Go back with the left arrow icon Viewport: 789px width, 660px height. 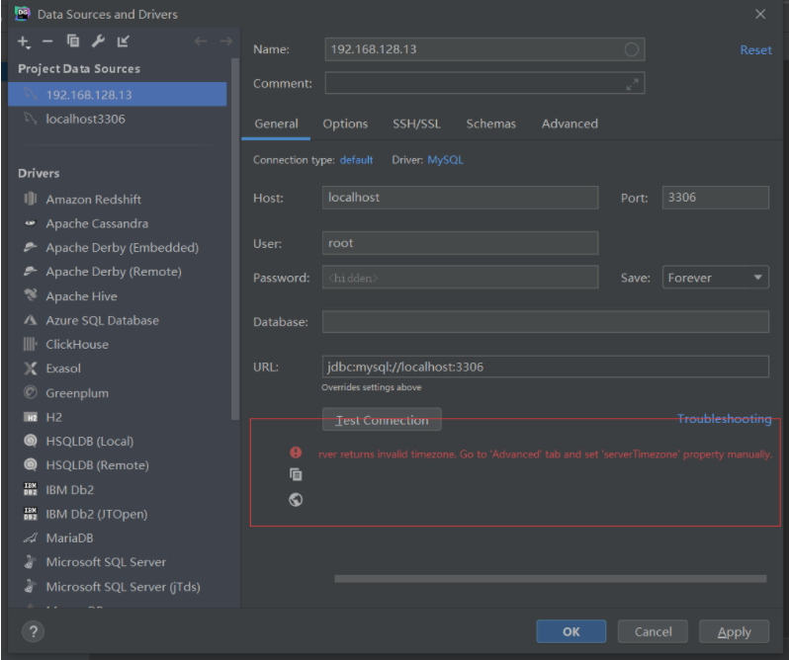coord(201,41)
